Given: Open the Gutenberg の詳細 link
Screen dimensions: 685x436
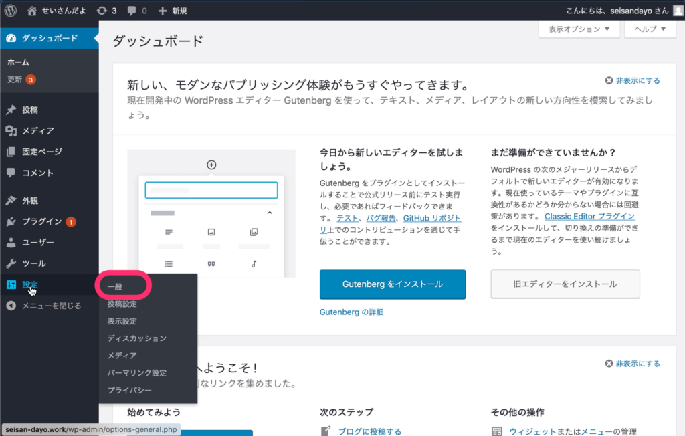Looking at the screenshot, I should (x=351, y=312).
